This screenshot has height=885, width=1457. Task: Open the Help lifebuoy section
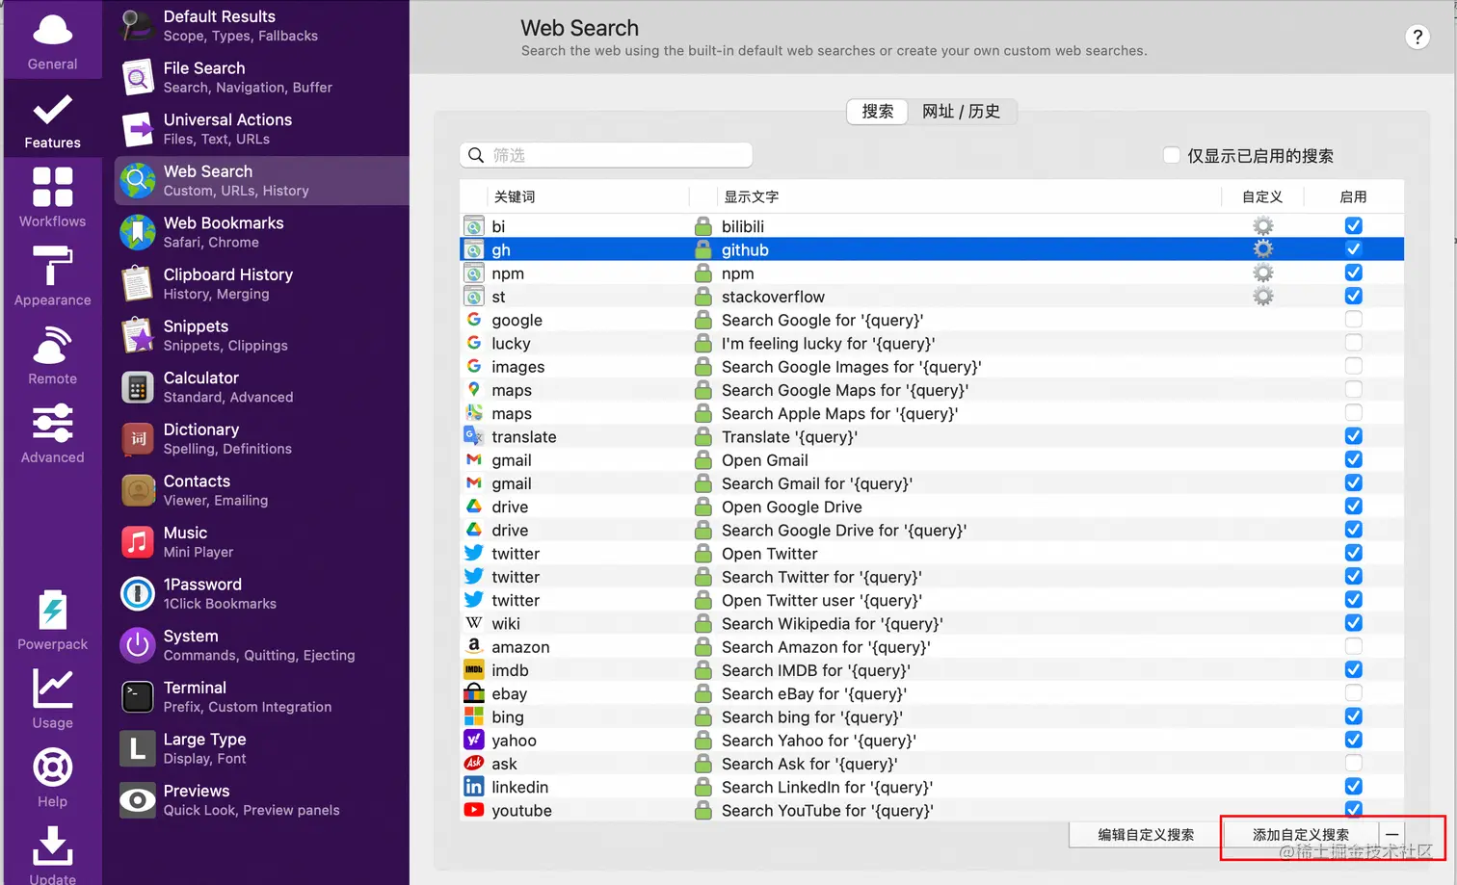pyautogui.click(x=52, y=779)
